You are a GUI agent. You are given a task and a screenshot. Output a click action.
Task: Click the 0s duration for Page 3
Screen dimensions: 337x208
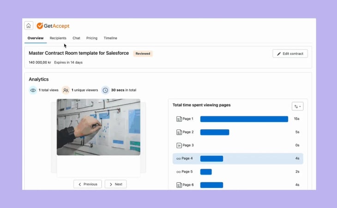coord(297,145)
